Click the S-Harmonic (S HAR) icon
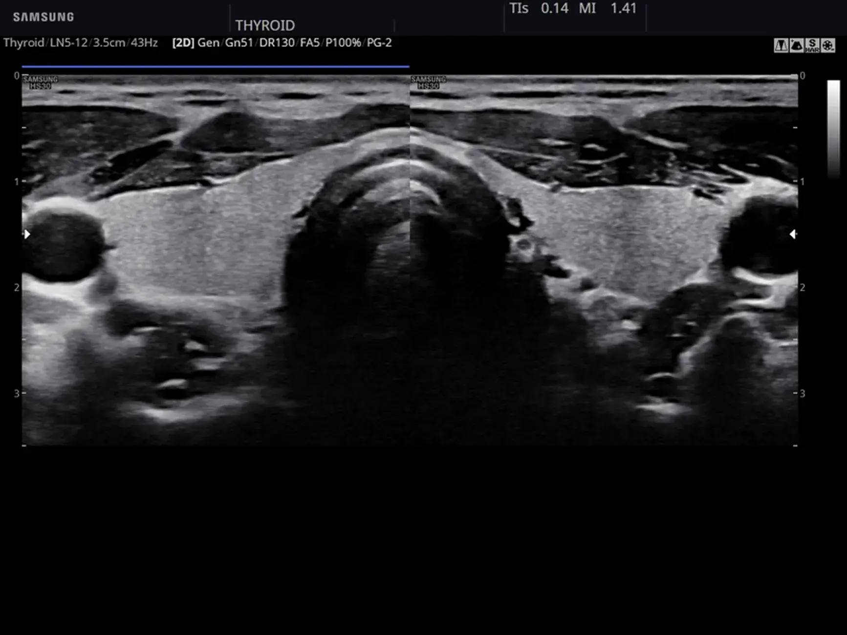 pos(812,45)
